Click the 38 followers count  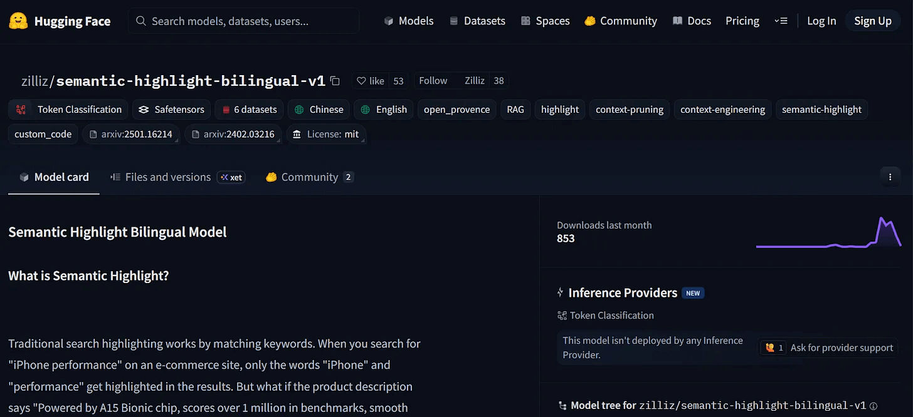[x=499, y=81]
